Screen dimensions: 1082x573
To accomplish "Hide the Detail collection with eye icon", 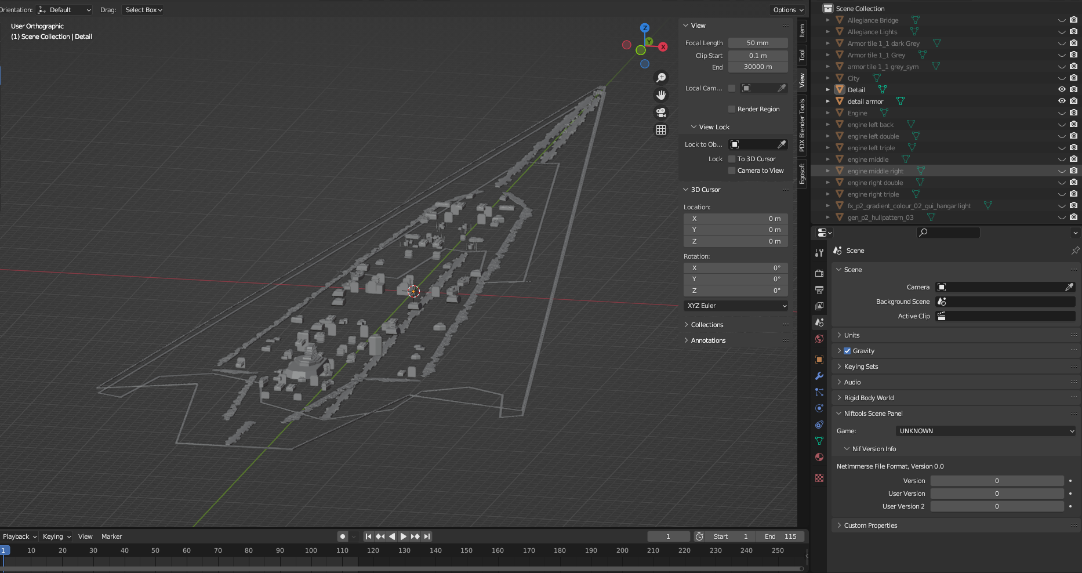I will click(1062, 89).
